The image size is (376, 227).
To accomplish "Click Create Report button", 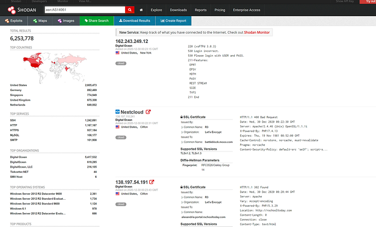I will (173, 21).
